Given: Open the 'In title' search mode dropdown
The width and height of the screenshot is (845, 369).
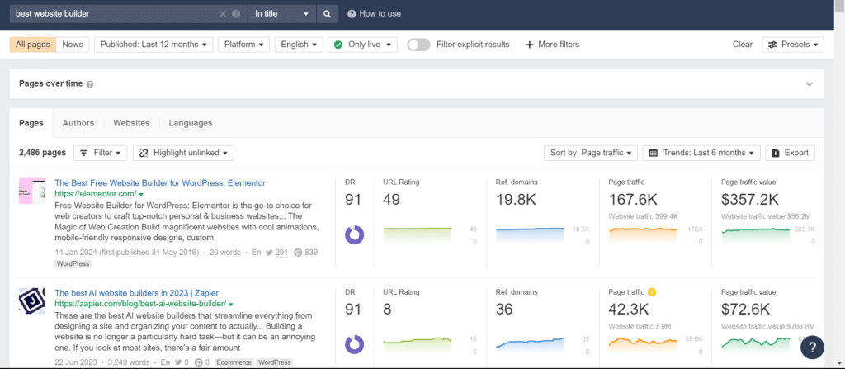Looking at the screenshot, I should [x=282, y=14].
